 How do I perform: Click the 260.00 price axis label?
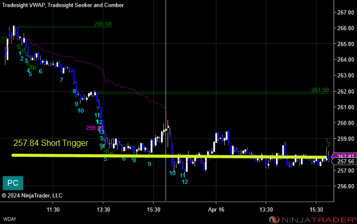tap(346, 123)
